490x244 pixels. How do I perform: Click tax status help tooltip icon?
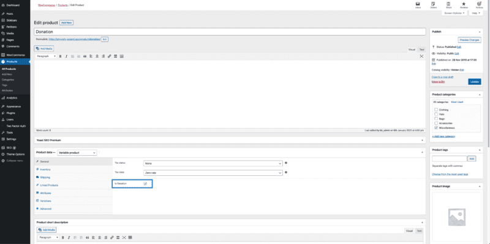click(x=286, y=163)
